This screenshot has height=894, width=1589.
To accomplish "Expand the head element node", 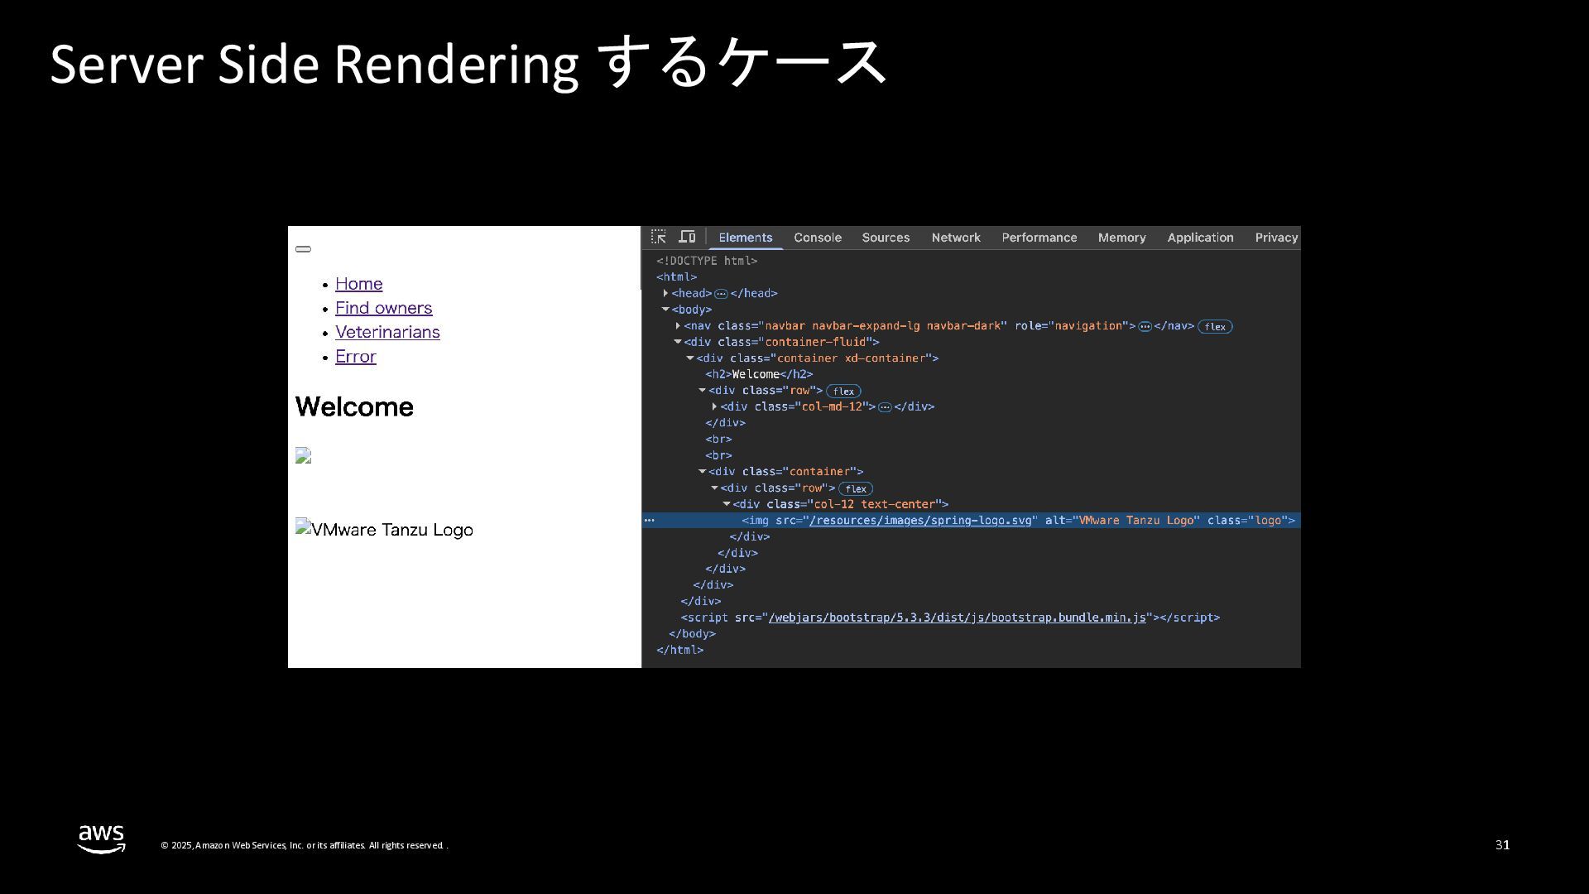I will click(665, 293).
